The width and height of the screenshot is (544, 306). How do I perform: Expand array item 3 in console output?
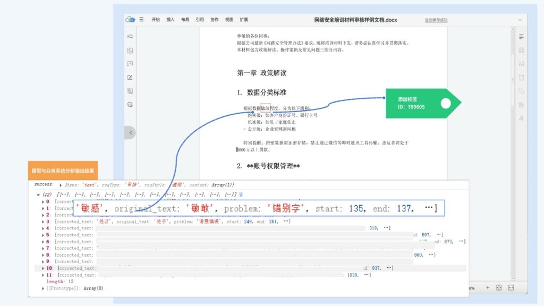pyautogui.click(x=44, y=222)
